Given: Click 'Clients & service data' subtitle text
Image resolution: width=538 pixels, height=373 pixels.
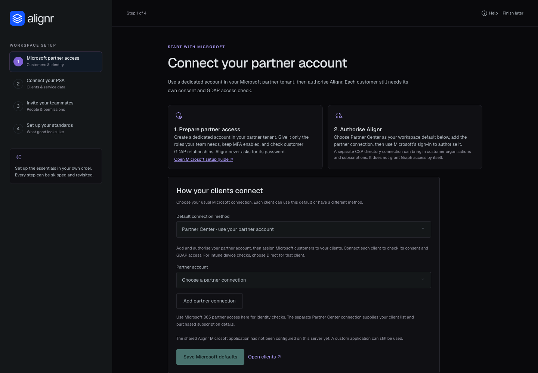Looking at the screenshot, I should 46,87.
